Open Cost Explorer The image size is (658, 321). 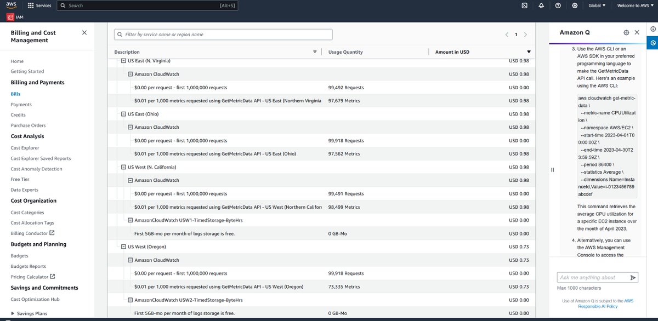[x=25, y=148]
